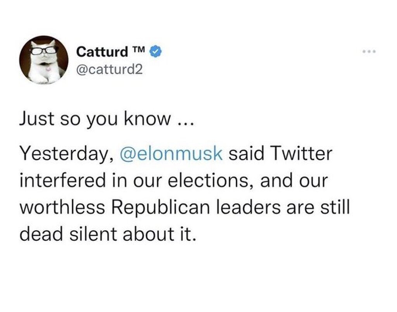Click the blue verified checkmark badge

156,51
